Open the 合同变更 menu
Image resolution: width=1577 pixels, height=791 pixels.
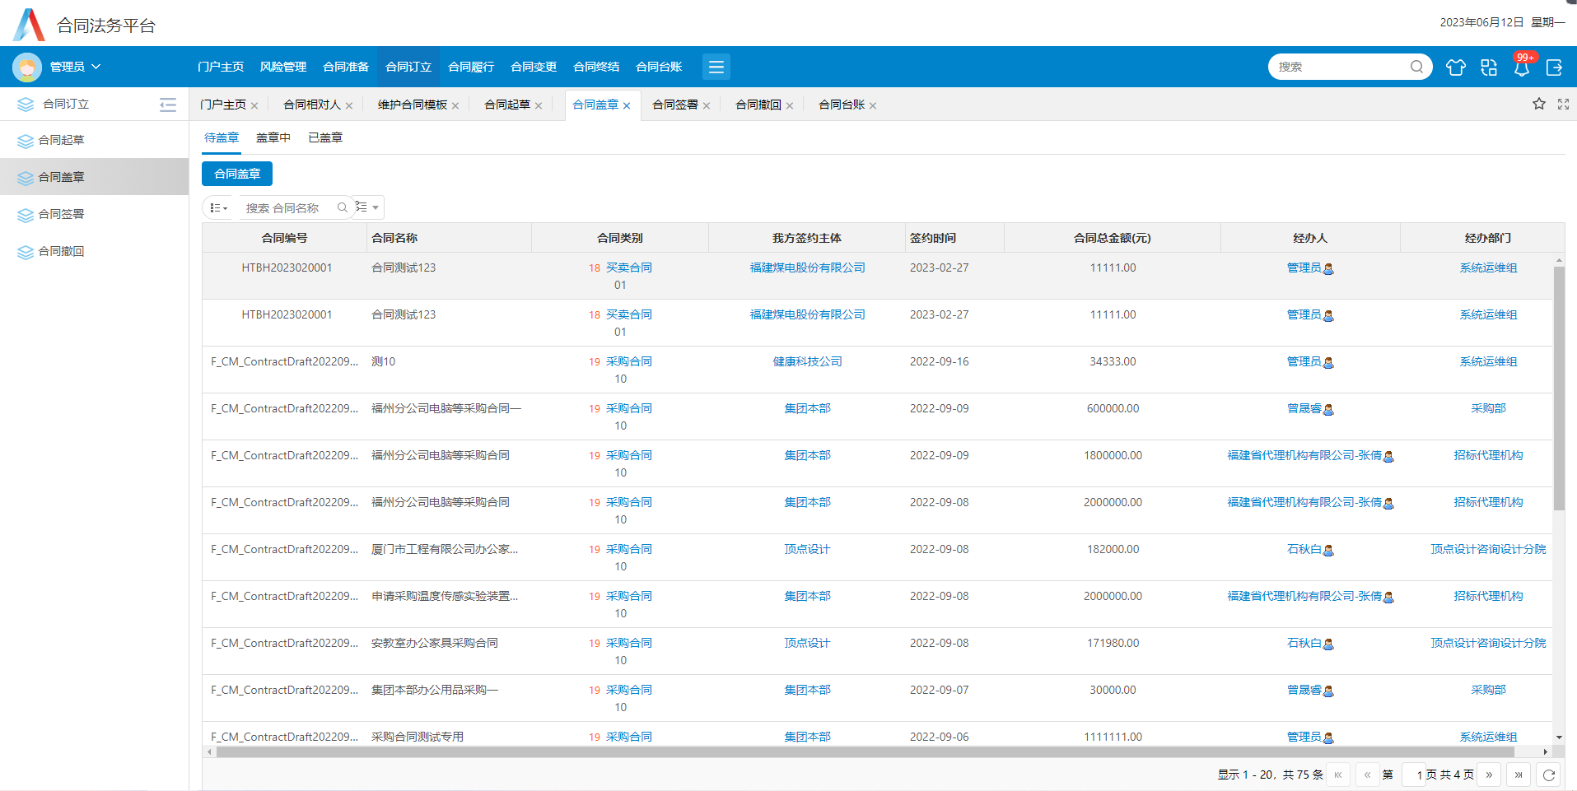pos(534,67)
